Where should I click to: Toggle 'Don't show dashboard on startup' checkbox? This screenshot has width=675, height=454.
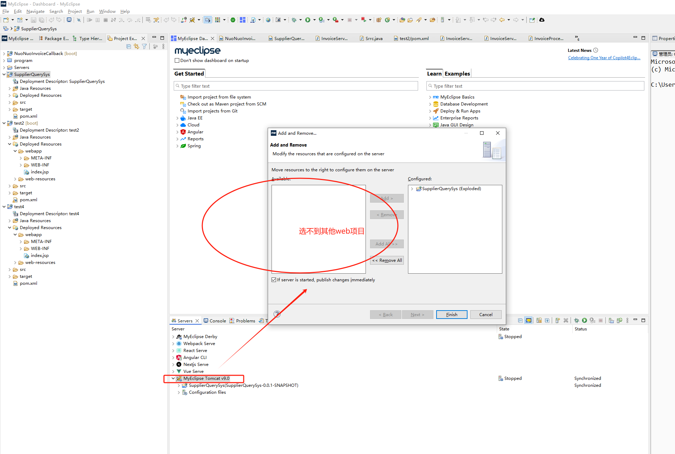[x=177, y=61]
